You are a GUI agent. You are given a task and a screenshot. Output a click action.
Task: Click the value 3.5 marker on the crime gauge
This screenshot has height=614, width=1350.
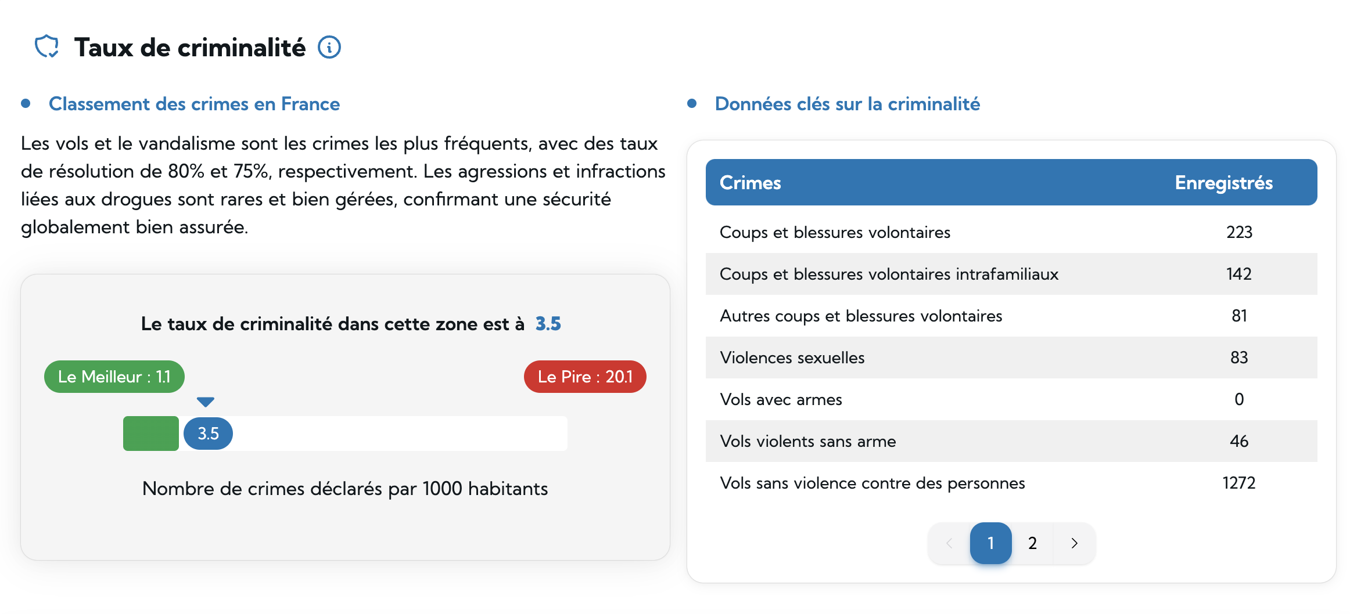pos(207,433)
